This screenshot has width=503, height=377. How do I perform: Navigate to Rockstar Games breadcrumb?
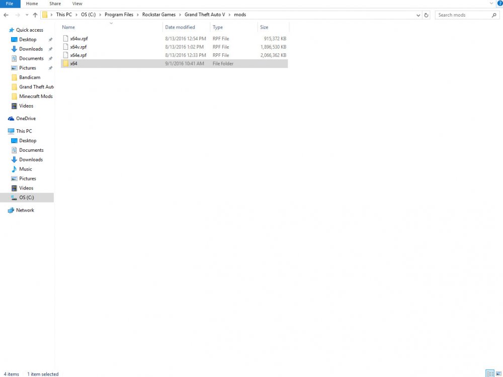point(159,15)
